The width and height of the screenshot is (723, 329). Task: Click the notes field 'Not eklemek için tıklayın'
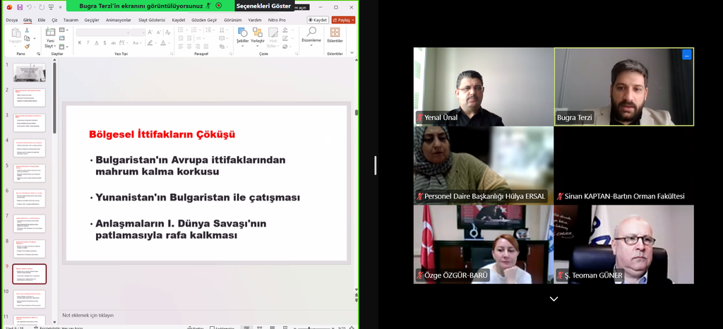(88, 315)
